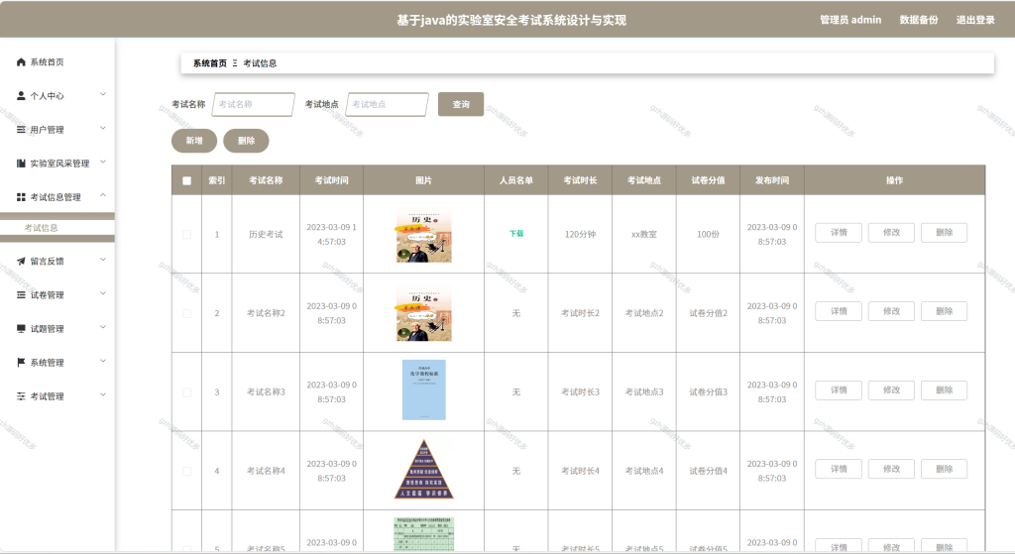Click the home icon beside 系统首页
The width and height of the screenshot is (1015, 554).
point(21,62)
